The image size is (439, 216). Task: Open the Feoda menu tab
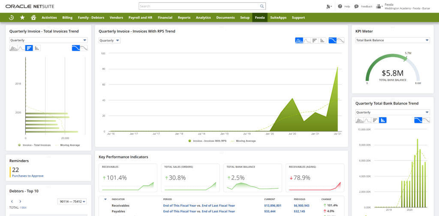tap(260, 17)
